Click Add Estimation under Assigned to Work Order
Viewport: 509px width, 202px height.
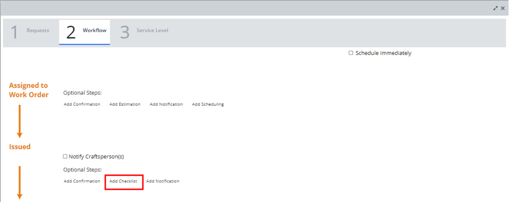point(125,104)
